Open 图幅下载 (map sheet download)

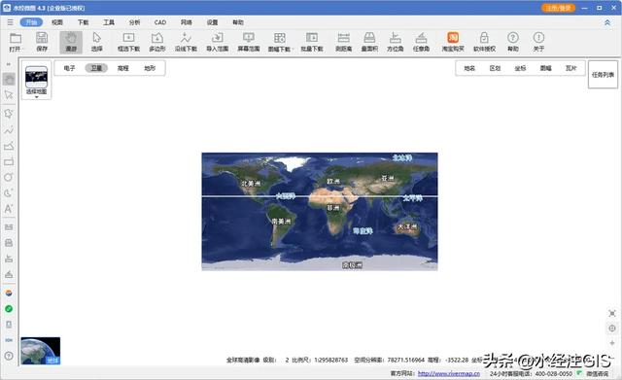[x=280, y=42]
